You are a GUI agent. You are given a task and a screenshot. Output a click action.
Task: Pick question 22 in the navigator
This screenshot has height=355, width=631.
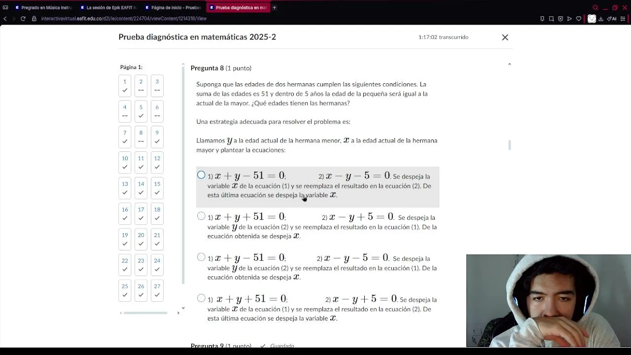click(125, 265)
